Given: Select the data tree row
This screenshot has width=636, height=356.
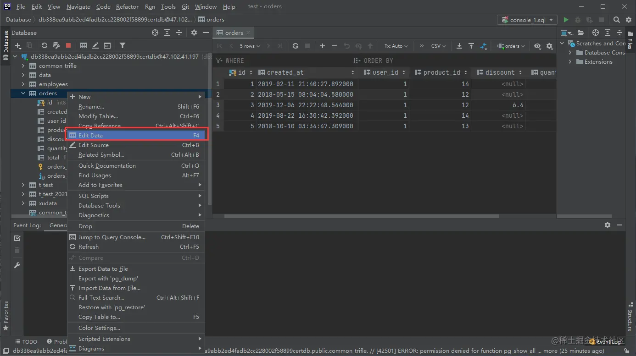Looking at the screenshot, I should point(110,75).
